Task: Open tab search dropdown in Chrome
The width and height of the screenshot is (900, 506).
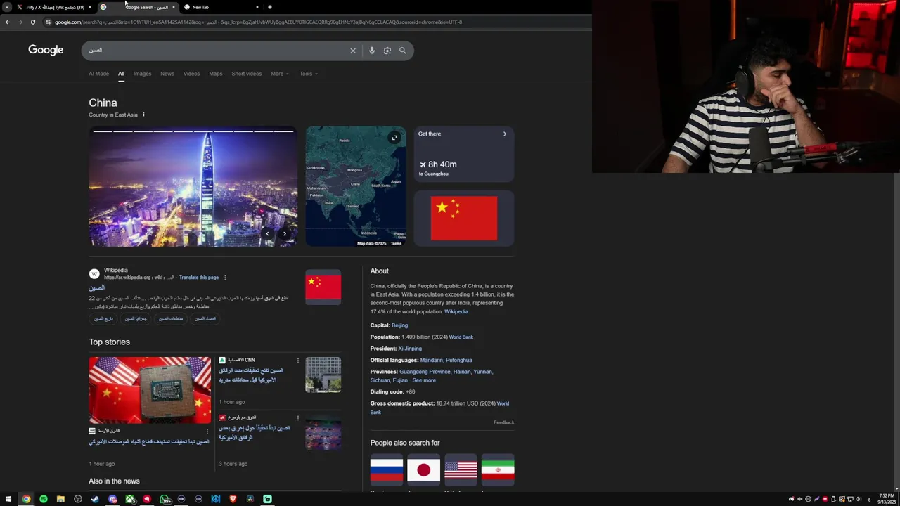Action: (6, 7)
